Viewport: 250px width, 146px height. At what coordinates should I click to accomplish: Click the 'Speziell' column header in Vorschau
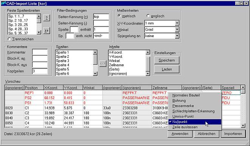pyautogui.click(x=231, y=88)
